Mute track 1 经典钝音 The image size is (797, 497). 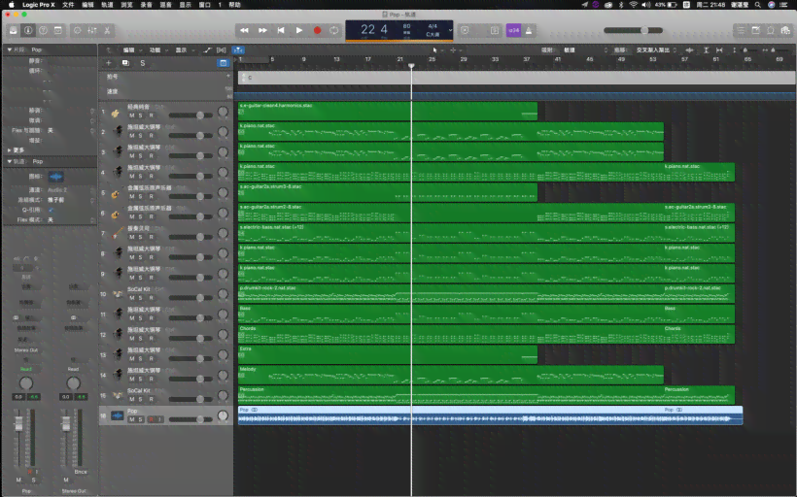tap(132, 116)
